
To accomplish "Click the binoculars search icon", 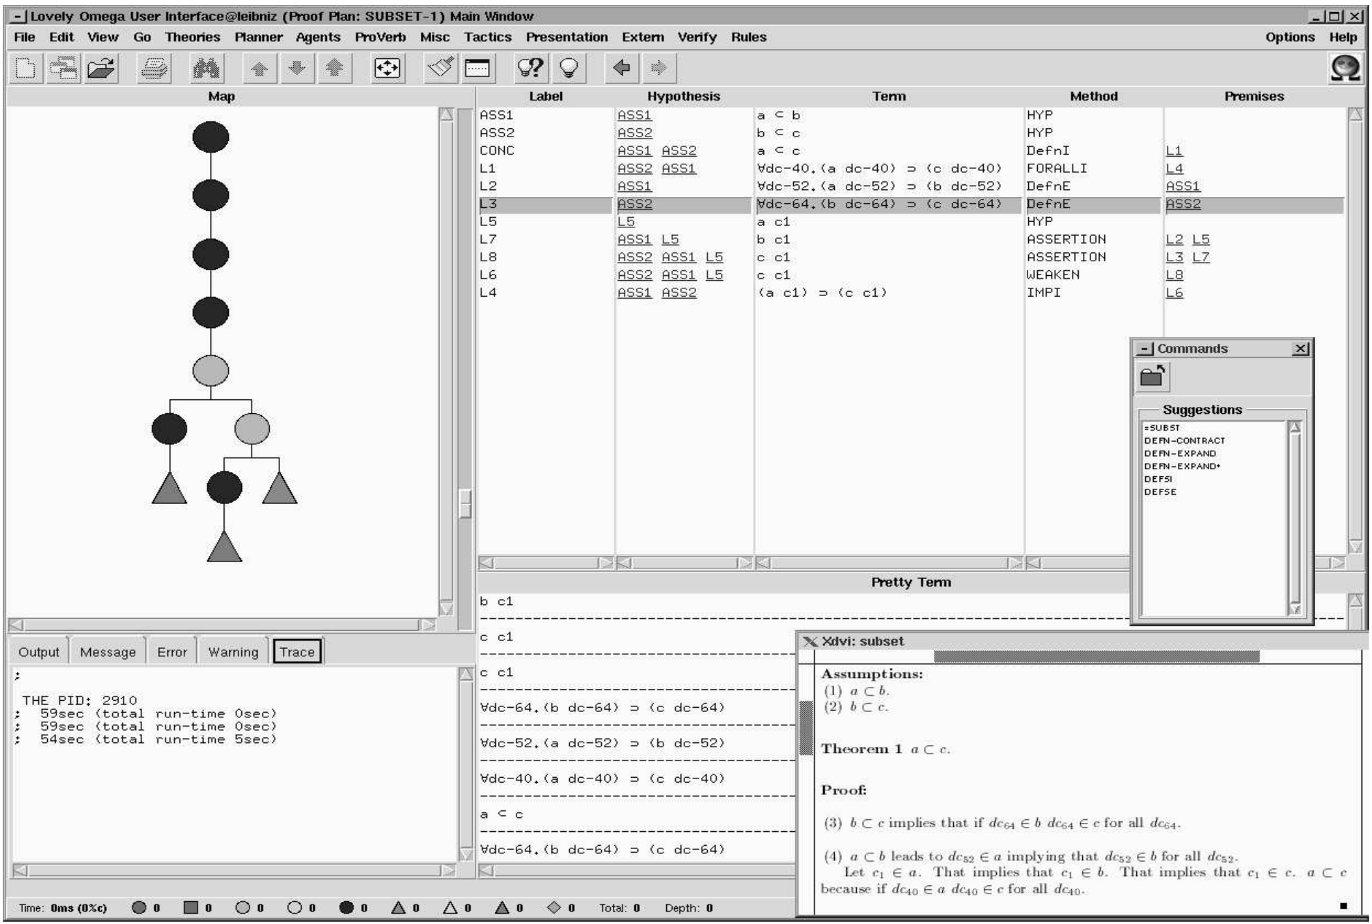I will point(207,68).
